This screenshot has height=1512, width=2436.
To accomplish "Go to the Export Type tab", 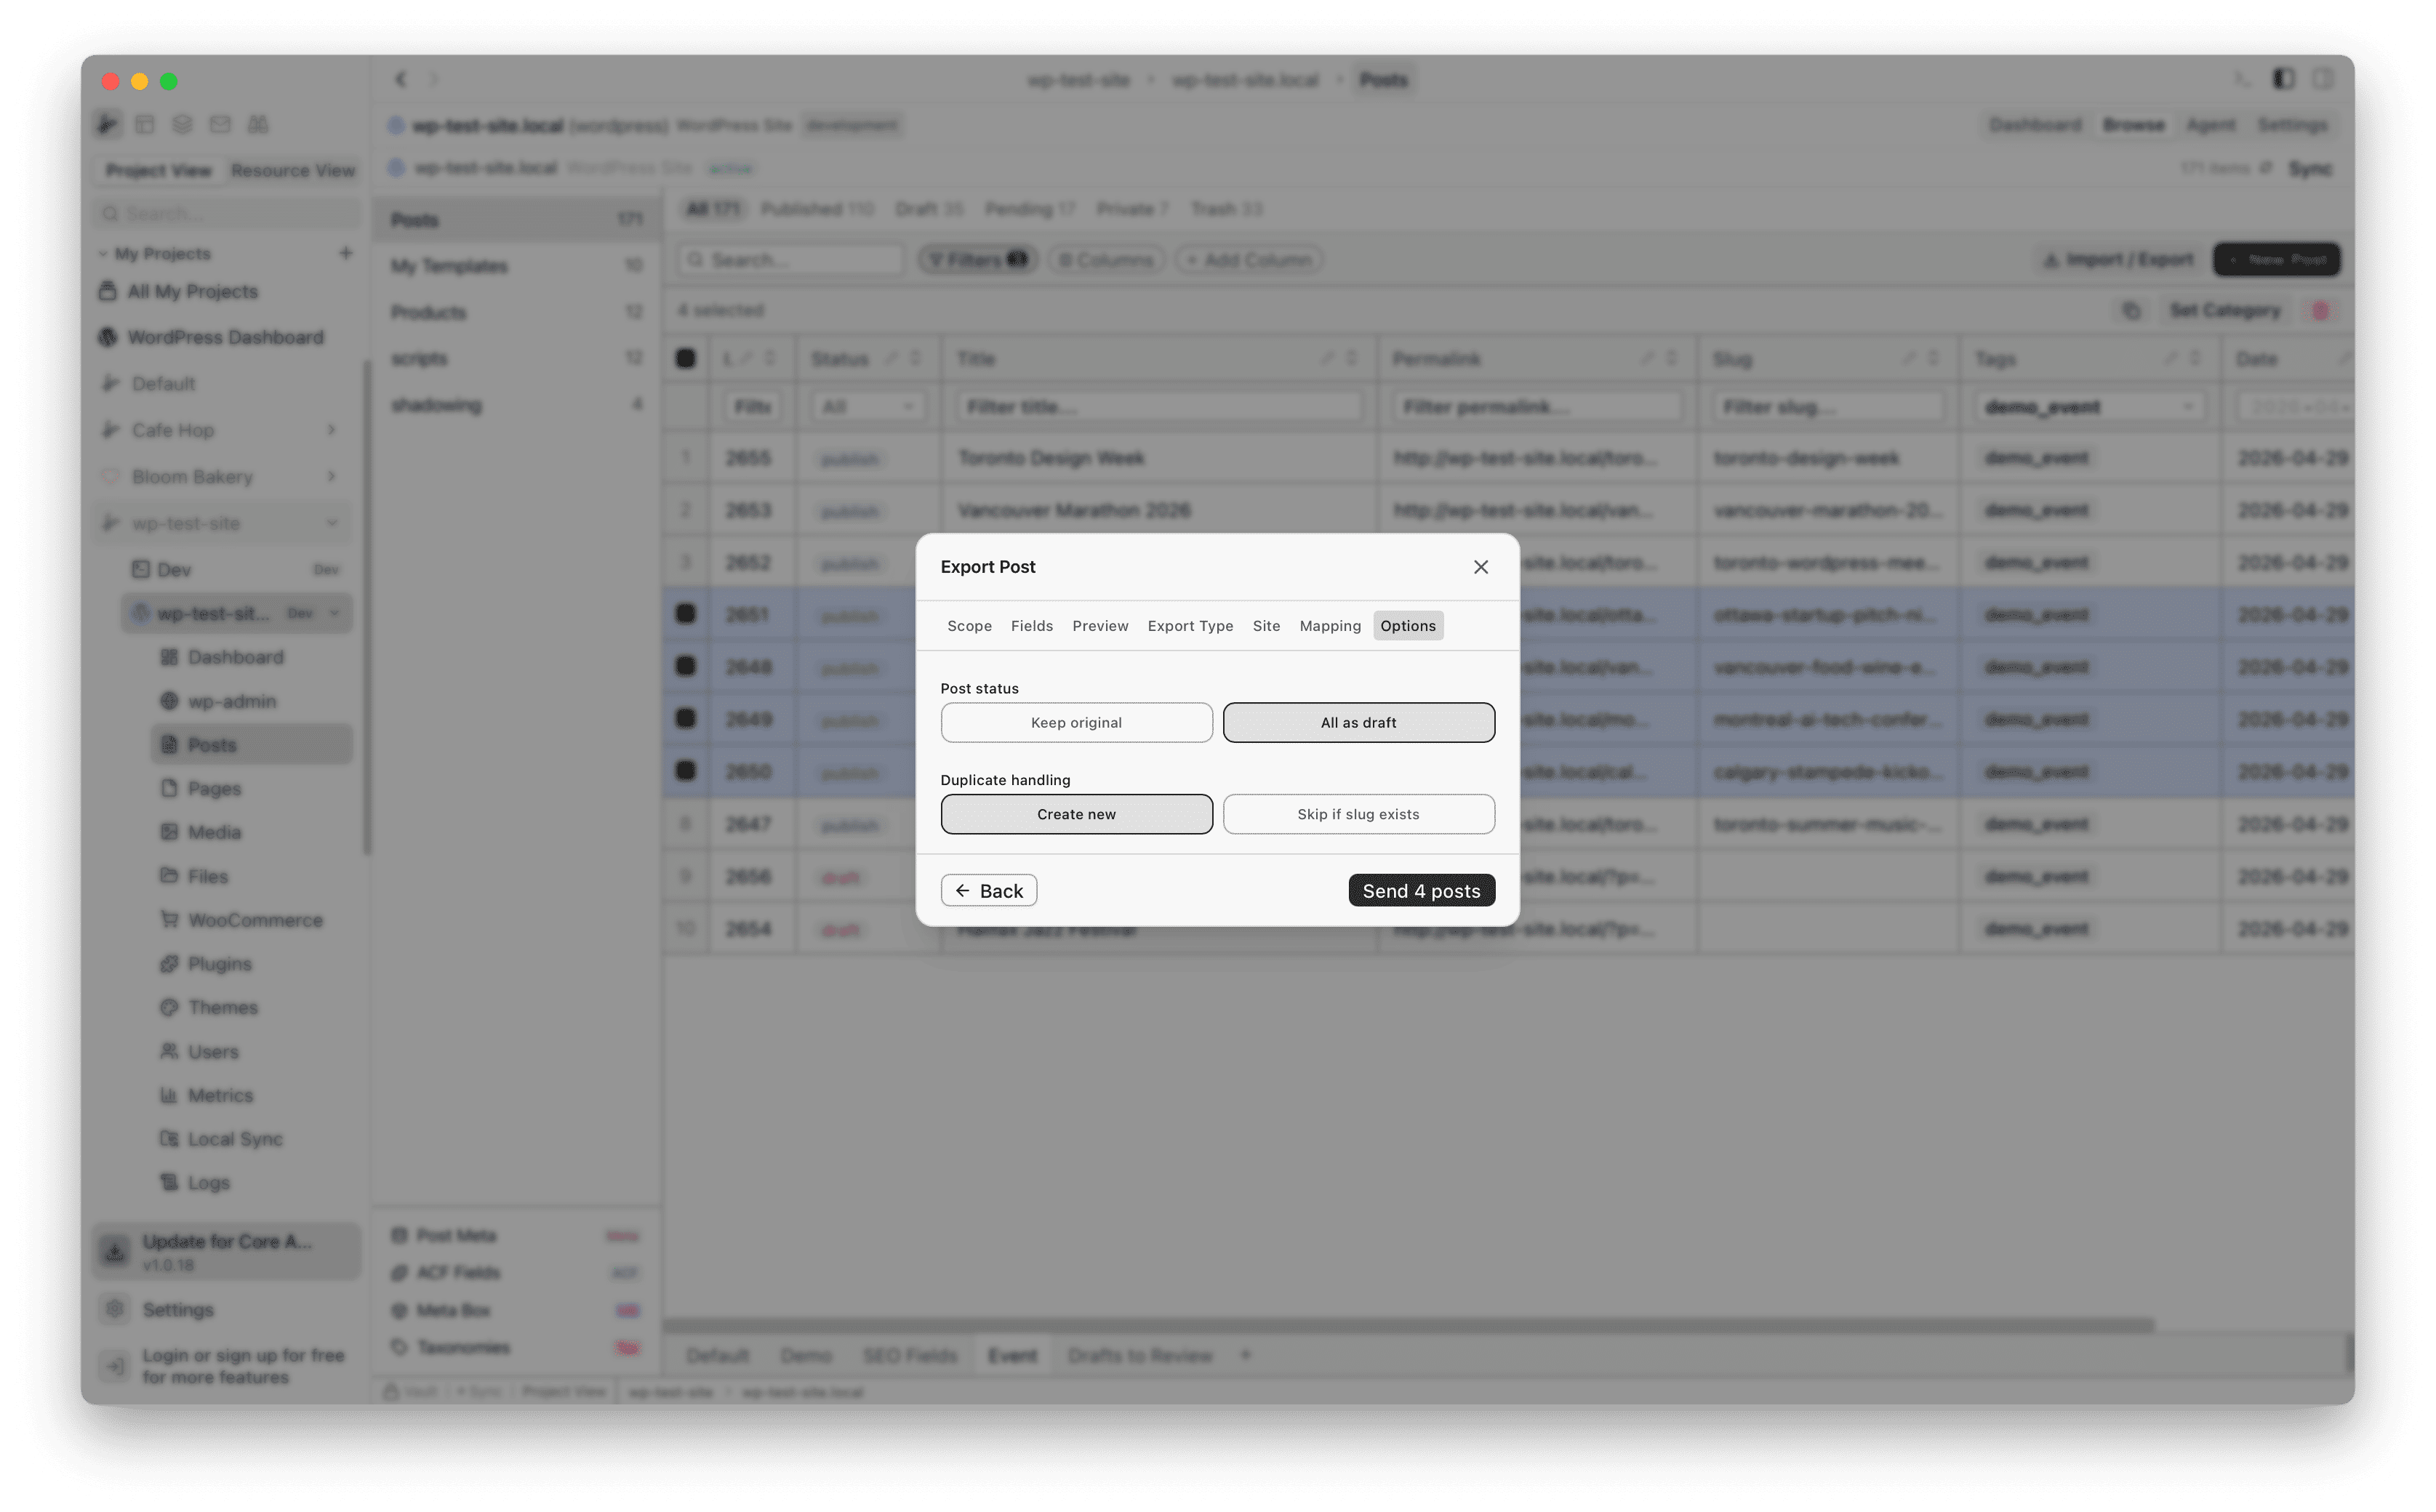I will 1190,626.
